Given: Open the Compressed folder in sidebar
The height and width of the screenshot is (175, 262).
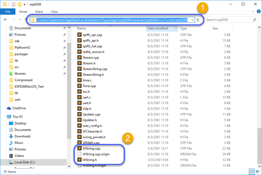Looking at the screenshot, I should tap(24, 80).
